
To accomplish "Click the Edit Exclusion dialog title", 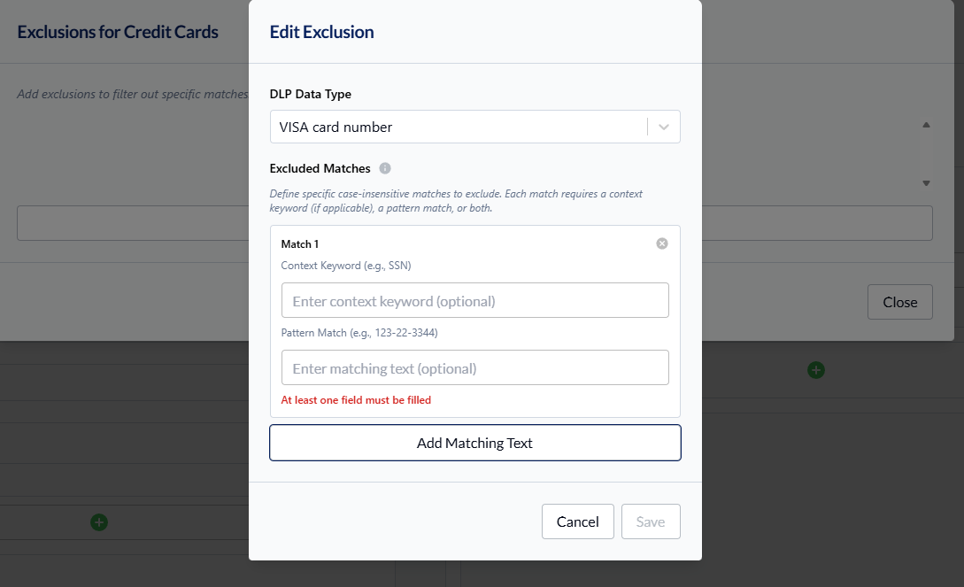I will (x=321, y=32).
